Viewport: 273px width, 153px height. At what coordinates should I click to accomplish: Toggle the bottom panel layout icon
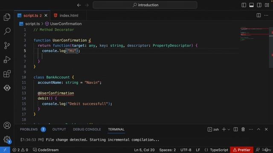coord(251,5)
